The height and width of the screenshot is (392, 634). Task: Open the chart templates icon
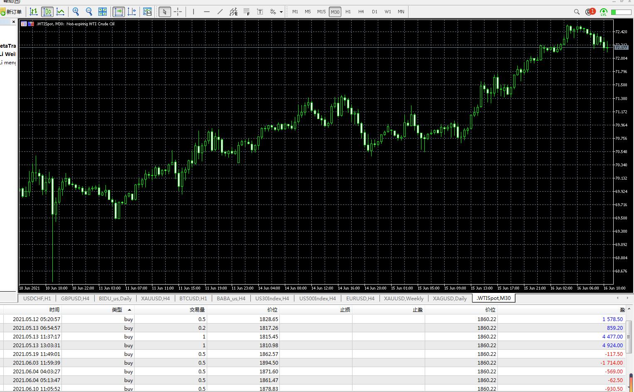pos(147,12)
